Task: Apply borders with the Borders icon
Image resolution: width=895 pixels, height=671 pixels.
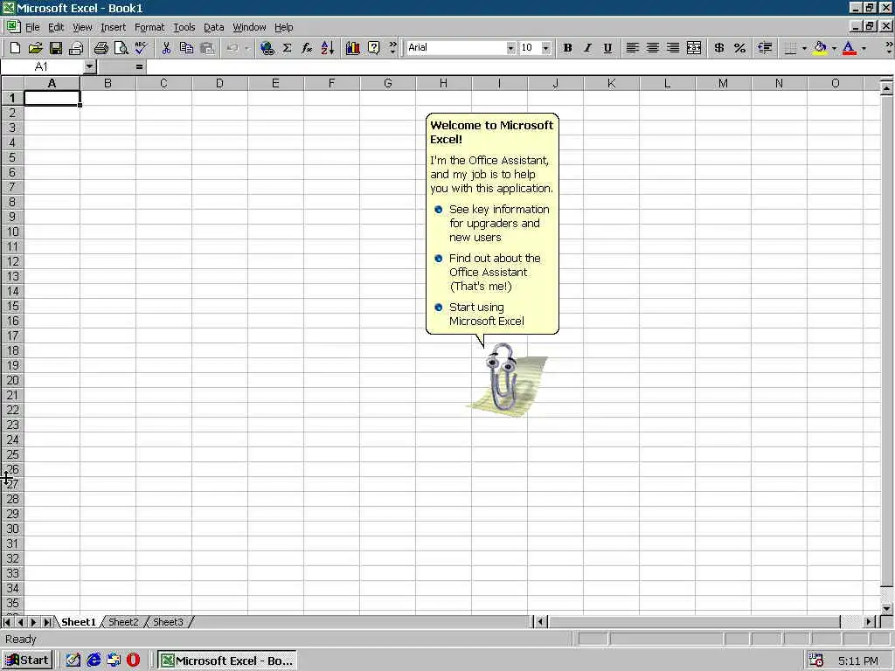Action: click(790, 48)
